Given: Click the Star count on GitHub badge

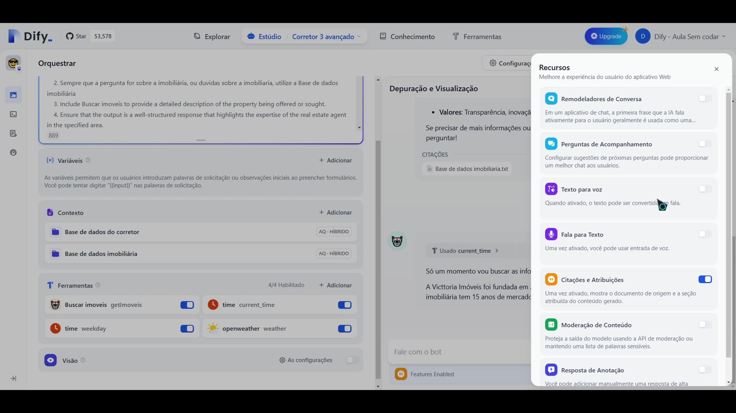Looking at the screenshot, I should [x=102, y=36].
